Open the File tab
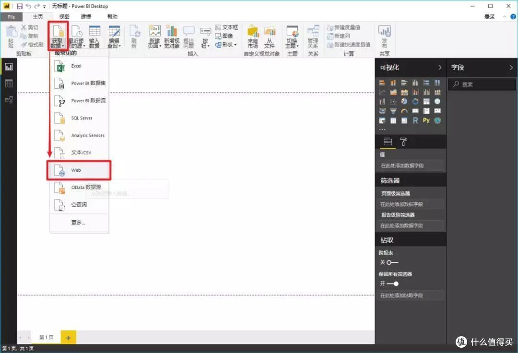 pyautogui.click(x=11, y=17)
